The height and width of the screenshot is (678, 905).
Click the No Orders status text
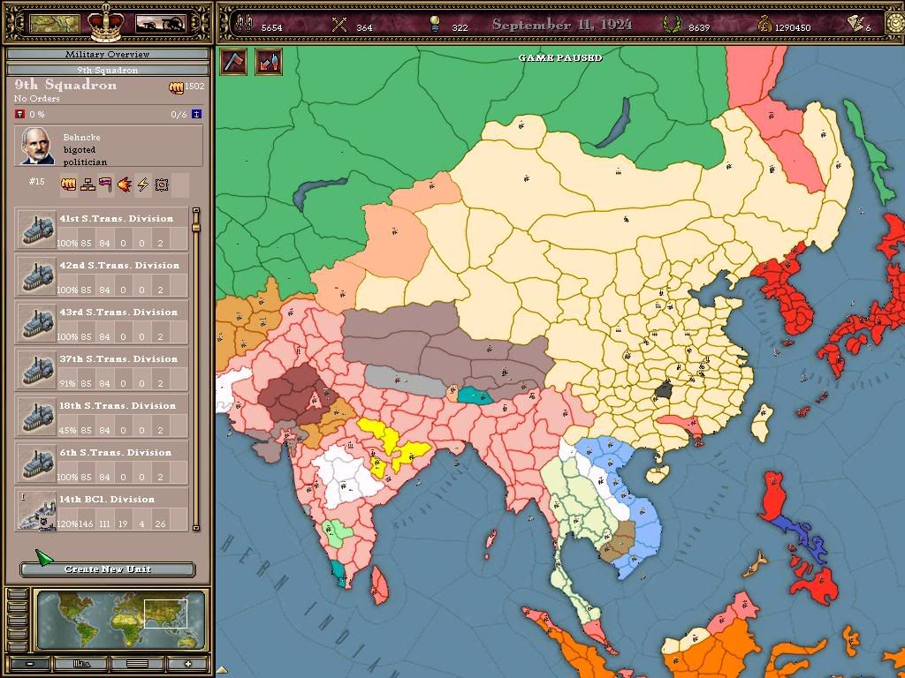click(37, 99)
